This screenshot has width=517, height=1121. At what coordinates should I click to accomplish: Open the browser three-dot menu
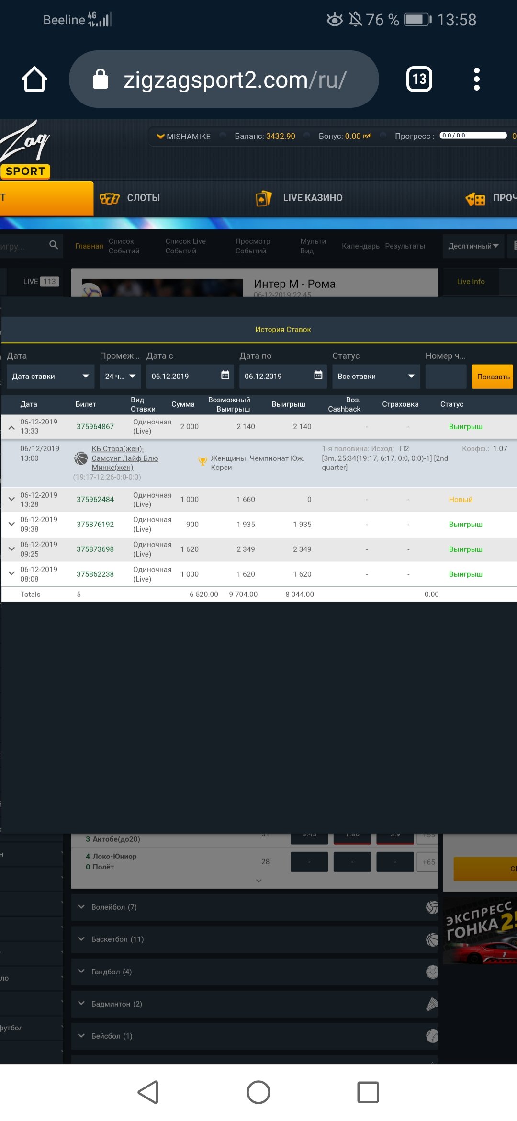coord(476,79)
